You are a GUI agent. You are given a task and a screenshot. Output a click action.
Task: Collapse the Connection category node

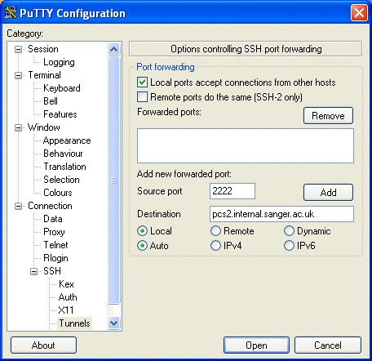[19, 206]
